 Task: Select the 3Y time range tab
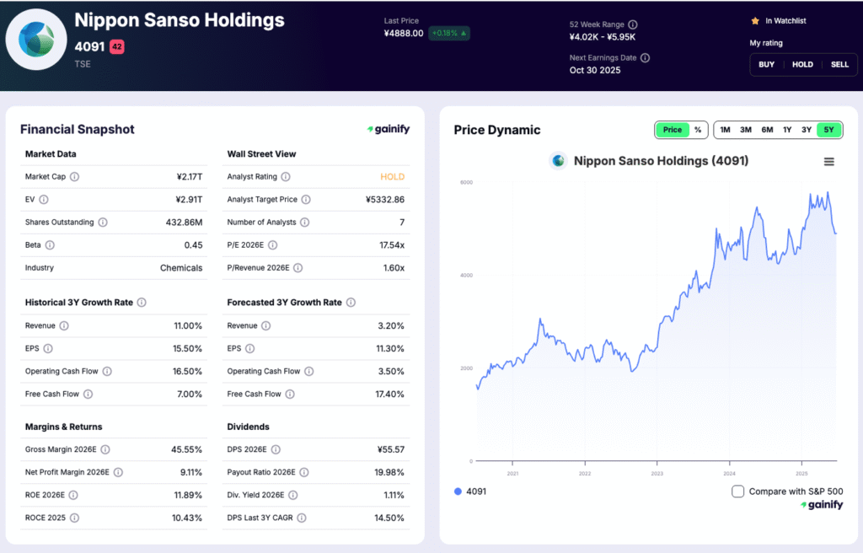[807, 130]
